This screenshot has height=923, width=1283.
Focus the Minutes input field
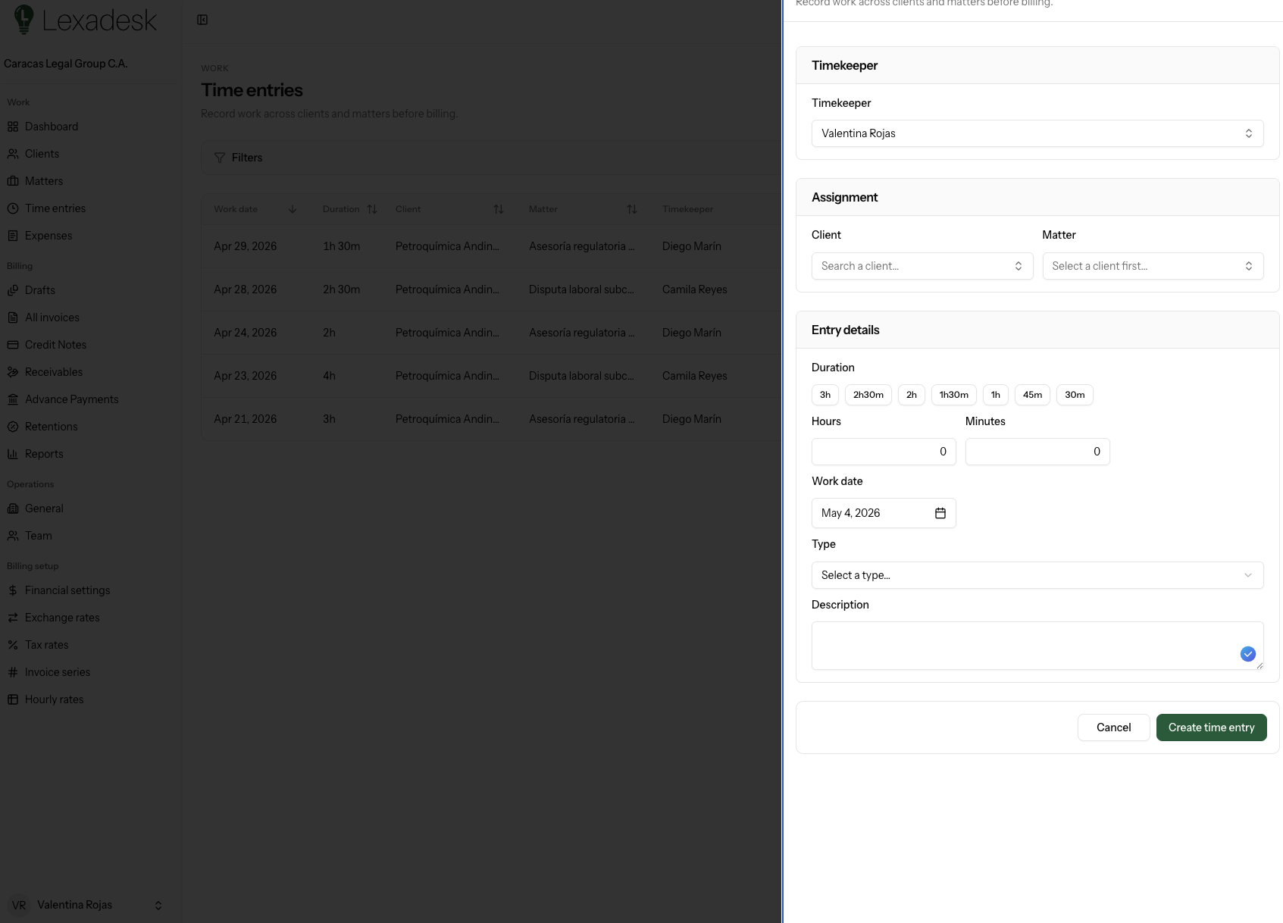1037,452
